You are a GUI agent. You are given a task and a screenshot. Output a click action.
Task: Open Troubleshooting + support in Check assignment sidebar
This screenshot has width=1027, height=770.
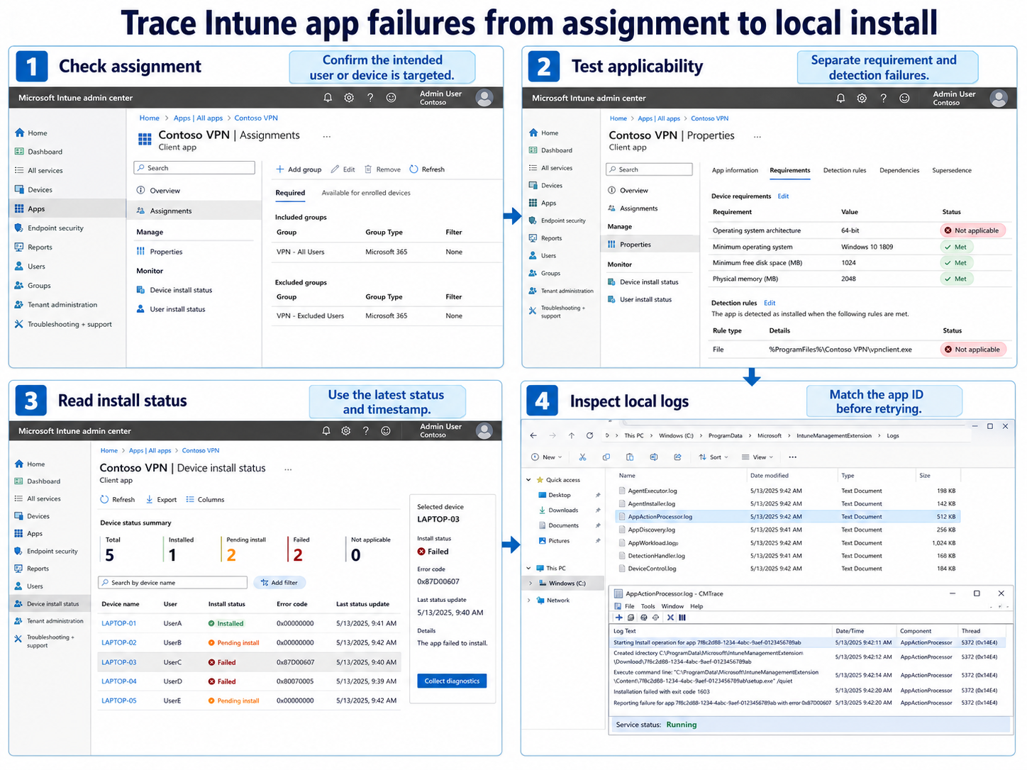(x=63, y=324)
